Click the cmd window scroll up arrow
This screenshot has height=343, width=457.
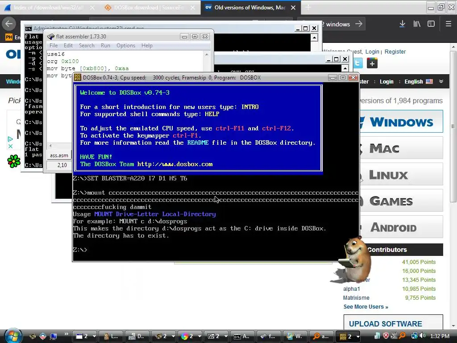pos(314,38)
